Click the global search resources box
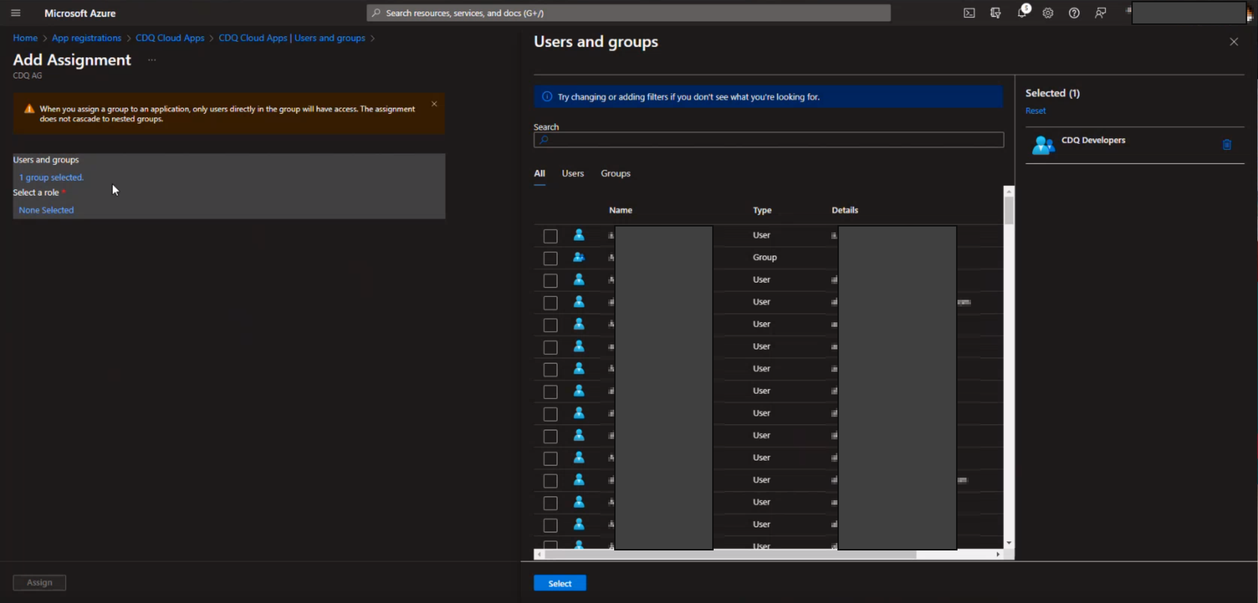Viewport: 1258px width, 603px height. (628, 13)
